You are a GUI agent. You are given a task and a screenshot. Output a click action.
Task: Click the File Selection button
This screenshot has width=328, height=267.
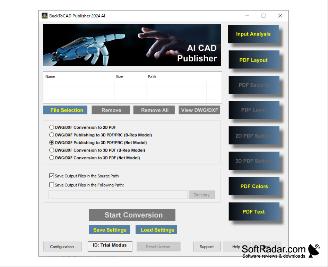pos(65,110)
